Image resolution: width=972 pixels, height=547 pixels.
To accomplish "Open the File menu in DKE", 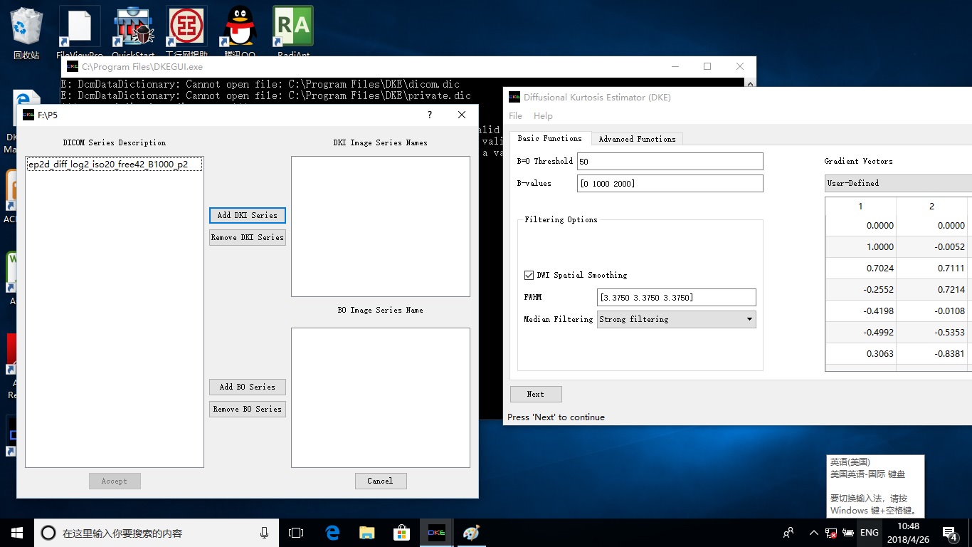I will tap(515, 116).
